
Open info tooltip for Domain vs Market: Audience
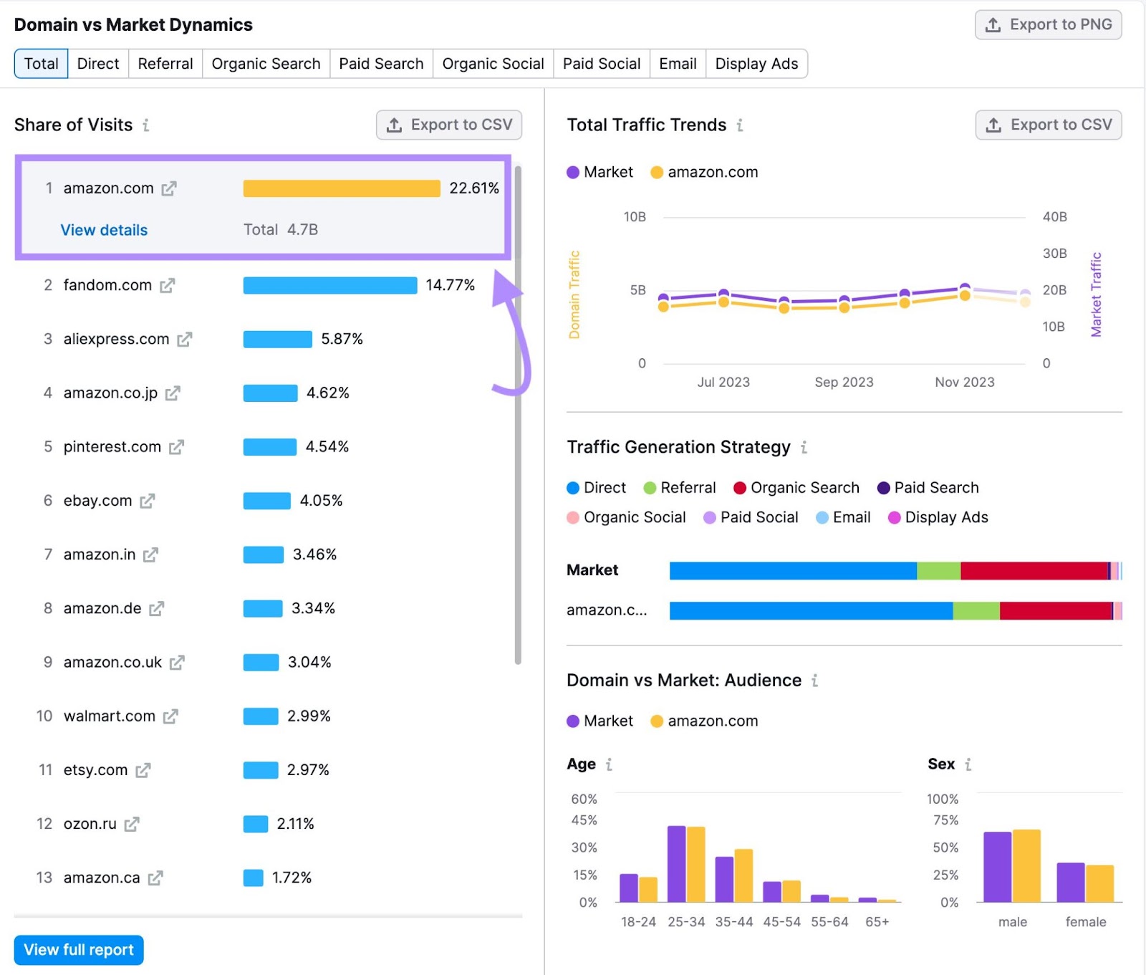point(814,681)
